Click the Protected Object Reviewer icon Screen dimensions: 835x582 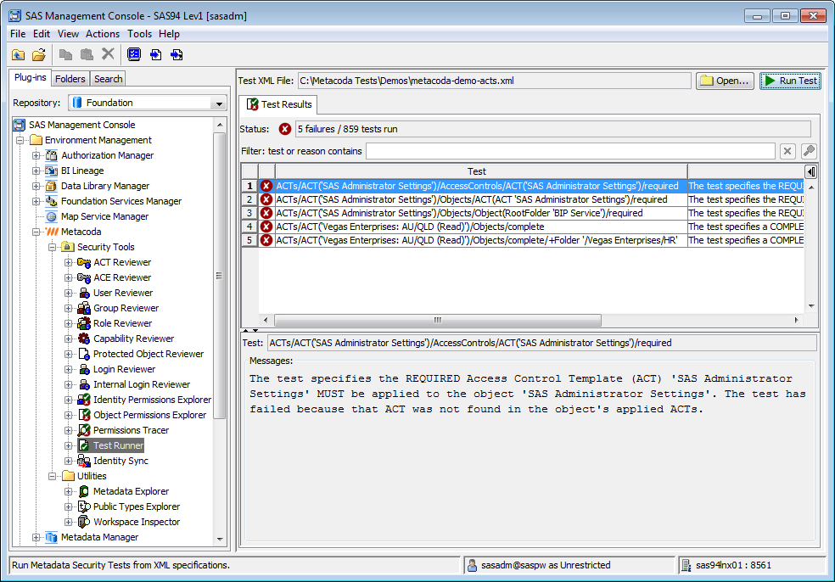84,354
